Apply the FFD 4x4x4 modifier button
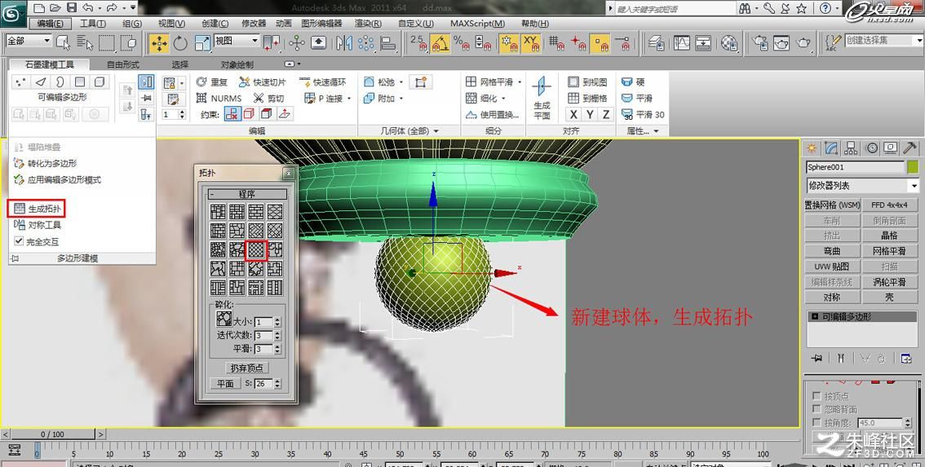 point(889,205)
